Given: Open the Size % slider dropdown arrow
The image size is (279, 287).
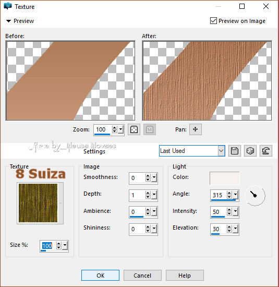Looking at the screenshot, I should [x=65, y=245].
